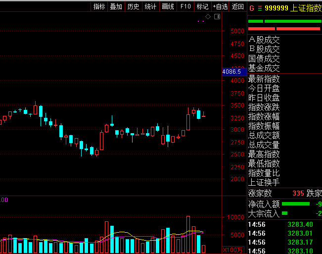Screen dimensions: 322x254
Task: Click 叠加 overlay button in toolbar
Action: point(116,6)
